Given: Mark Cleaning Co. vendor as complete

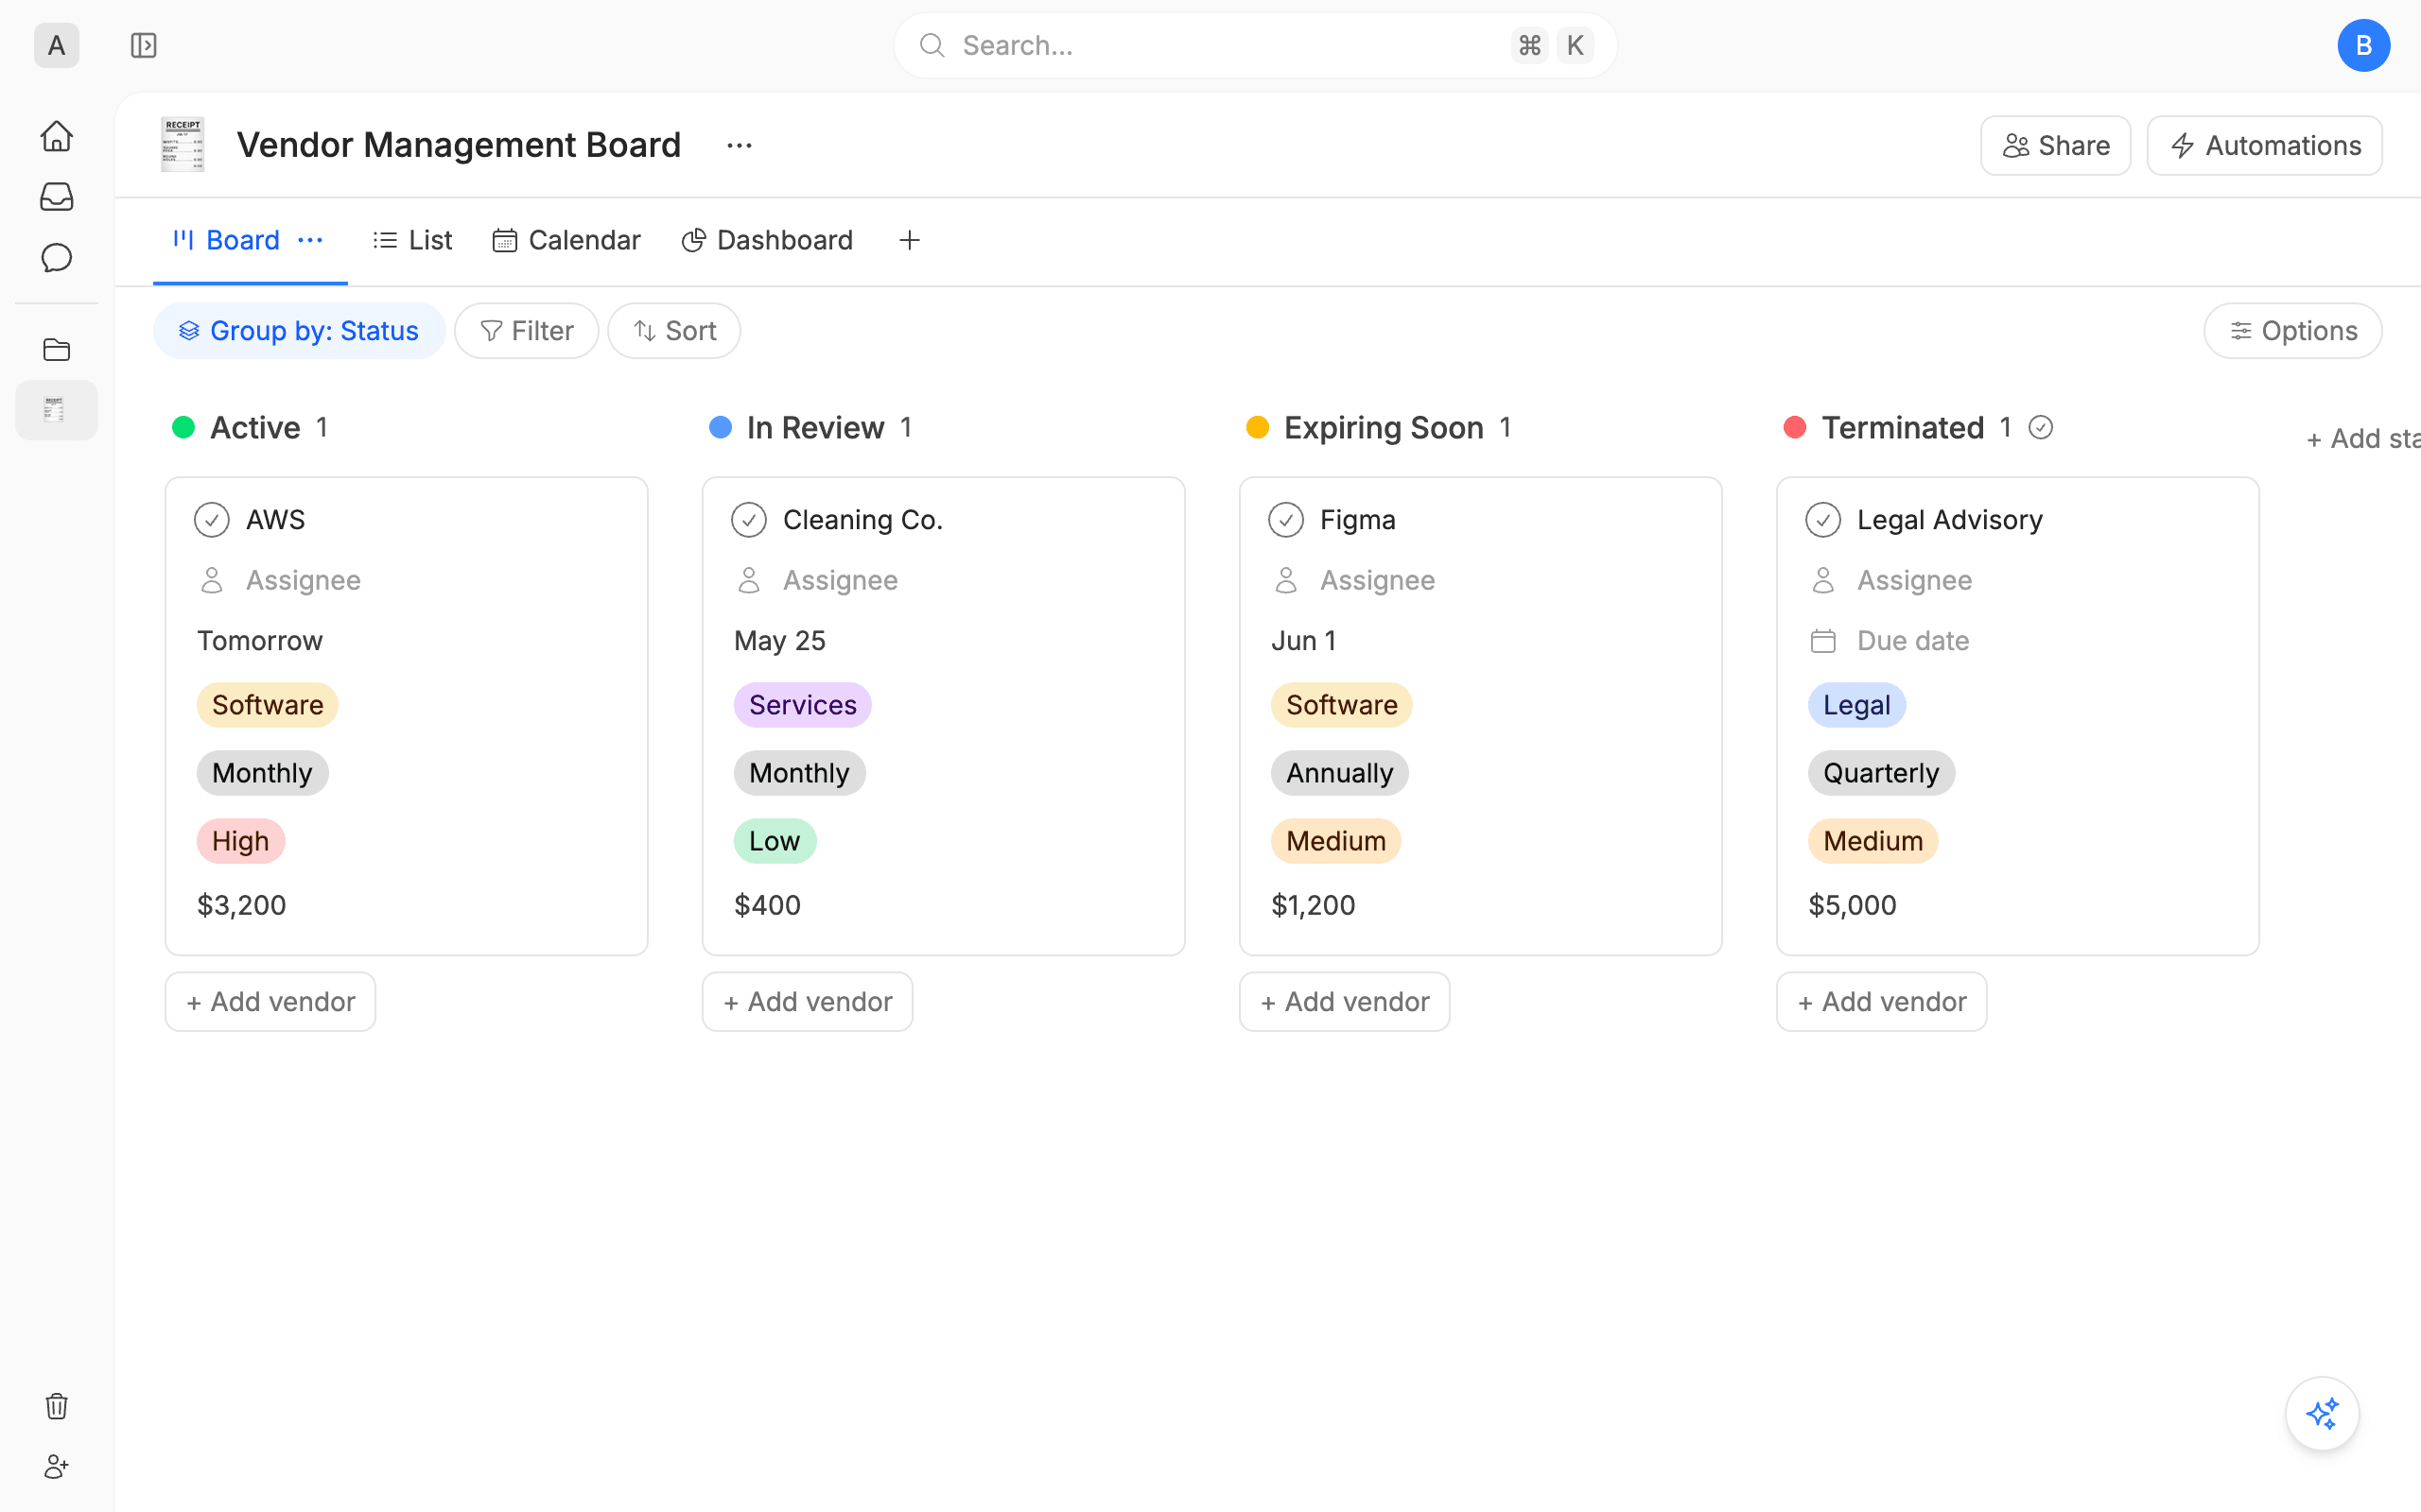Looking at the screenshot, I should click(x=749, y=520).
